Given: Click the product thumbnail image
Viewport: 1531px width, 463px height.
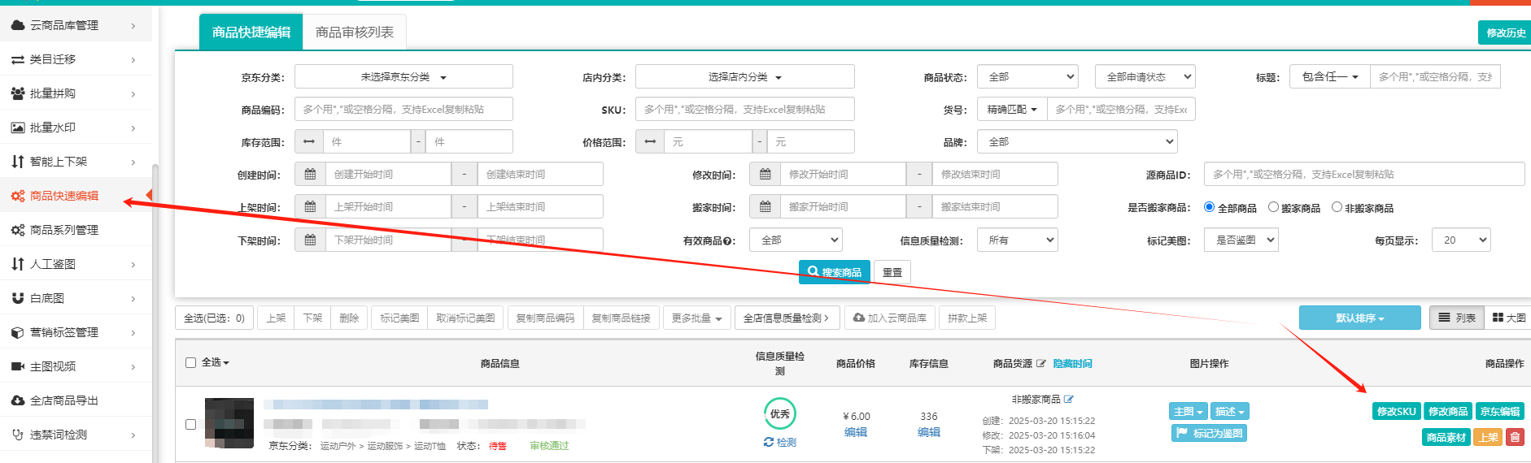Looking at the screenshot, I should 229,422.
